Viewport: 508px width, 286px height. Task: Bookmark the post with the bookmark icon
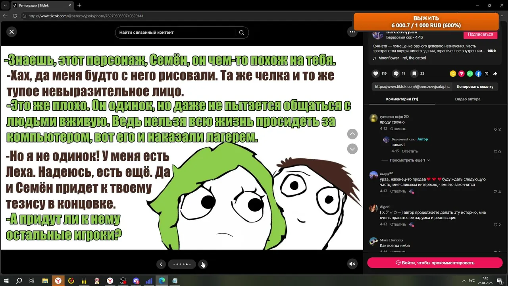[414, 73]
